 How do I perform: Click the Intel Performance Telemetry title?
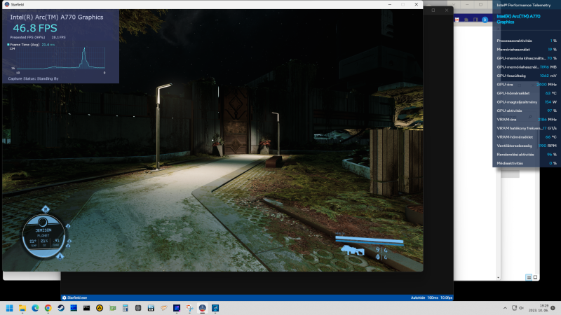coord(523,5)
